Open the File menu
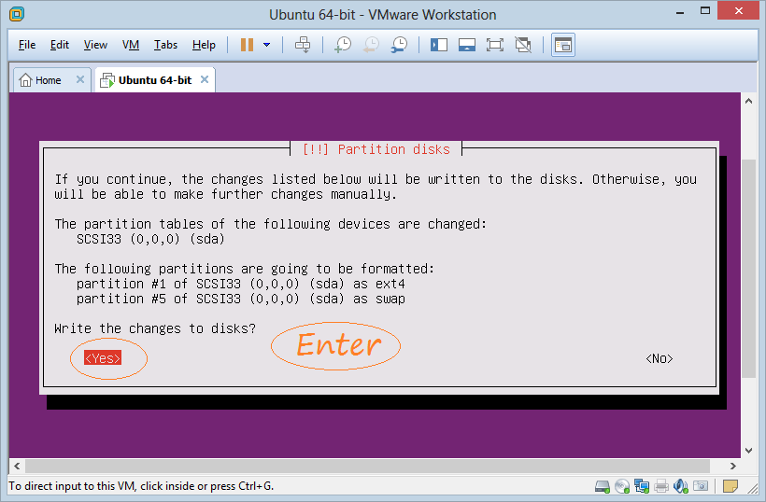The width and height of the screenshot is (766, 502). point(27,45)
